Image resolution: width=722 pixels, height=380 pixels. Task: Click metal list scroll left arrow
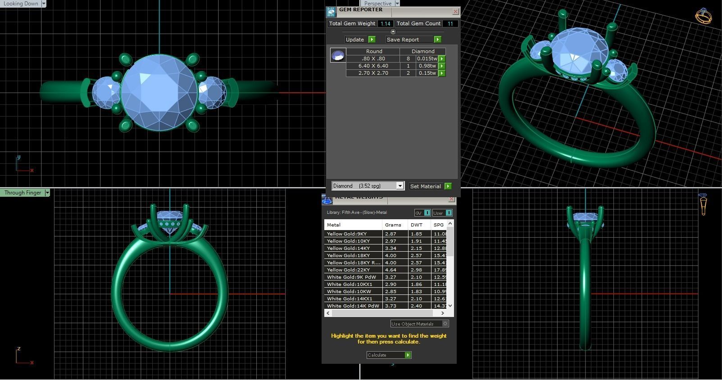click(x=328, y=313)
